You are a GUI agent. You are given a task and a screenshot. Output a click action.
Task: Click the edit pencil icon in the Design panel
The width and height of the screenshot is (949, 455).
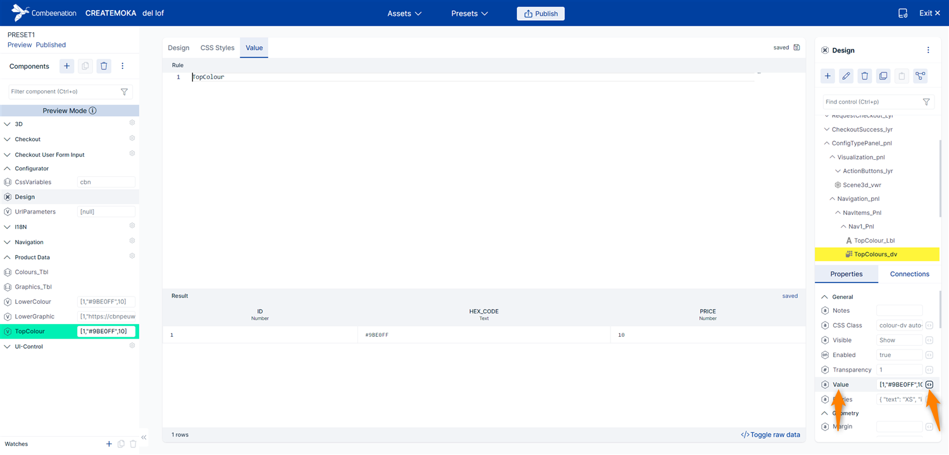(846, 76)
